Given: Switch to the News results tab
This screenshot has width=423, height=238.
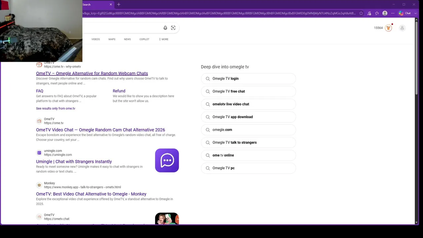Looking at the screenshot, I should pyautogui.click(x=127, y=39).
